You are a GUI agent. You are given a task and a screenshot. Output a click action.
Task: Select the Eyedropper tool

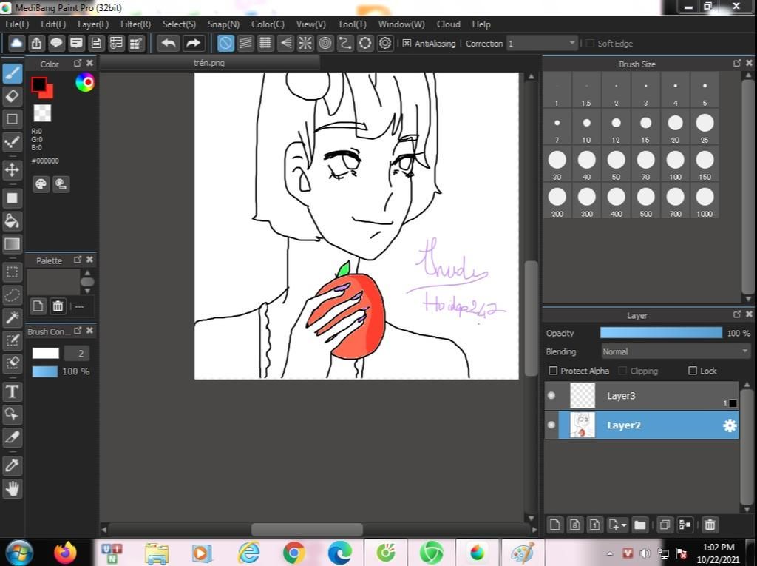tap(12, 465)
